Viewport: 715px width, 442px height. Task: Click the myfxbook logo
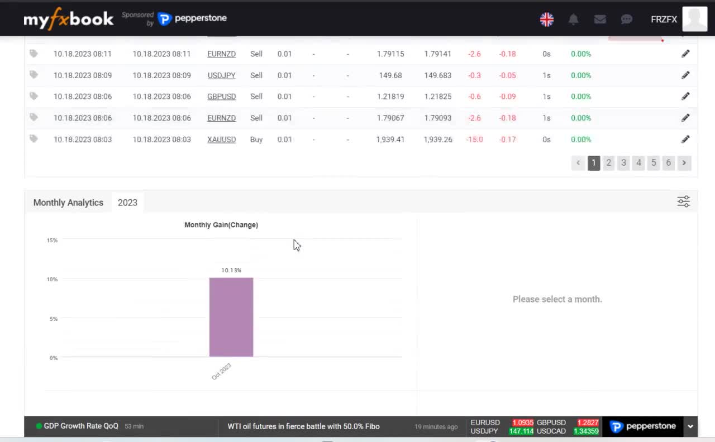tap(68, 19)
